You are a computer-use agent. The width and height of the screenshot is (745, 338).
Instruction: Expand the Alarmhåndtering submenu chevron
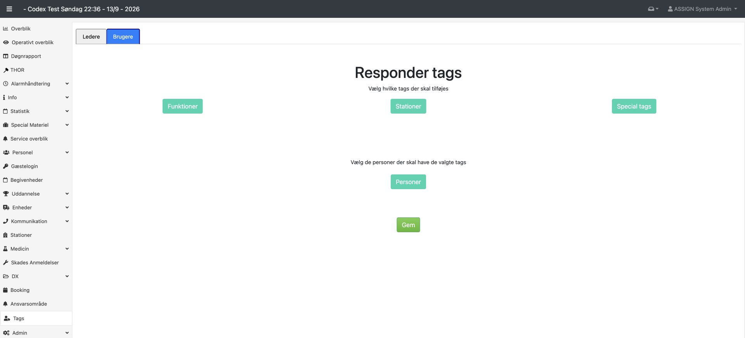pyautogui.click(x=67, y=84)
